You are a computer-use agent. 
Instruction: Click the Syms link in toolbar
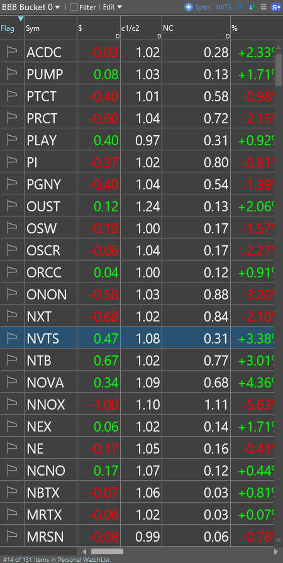203,7
